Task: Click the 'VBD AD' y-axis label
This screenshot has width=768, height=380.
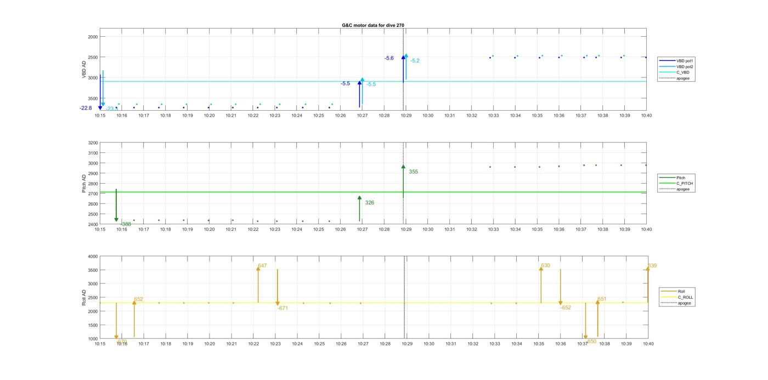Action: click(84, 69)
